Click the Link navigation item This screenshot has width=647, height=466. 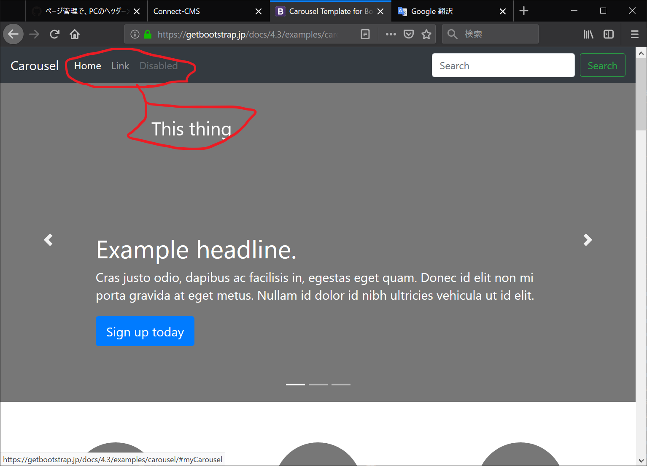[x=120, y=65]
